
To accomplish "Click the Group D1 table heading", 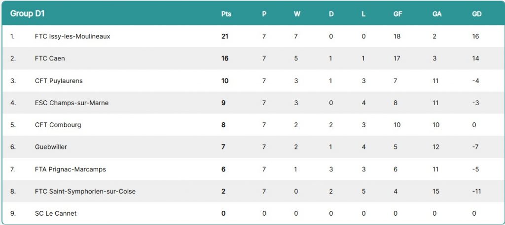I will [x=28, y=14].
